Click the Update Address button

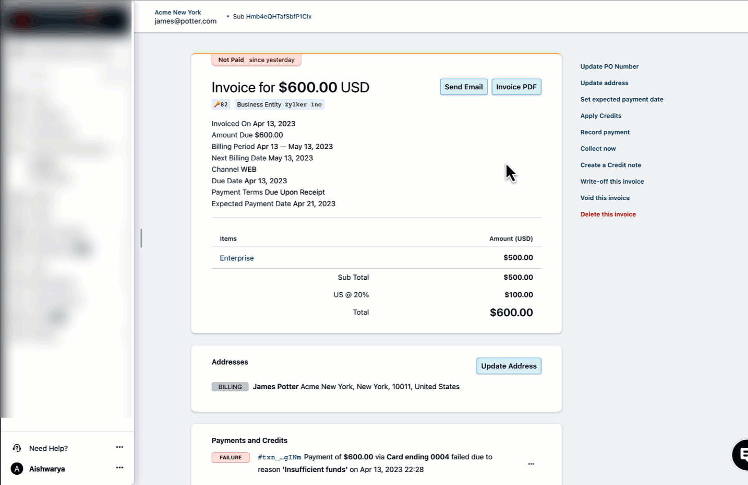508,366
